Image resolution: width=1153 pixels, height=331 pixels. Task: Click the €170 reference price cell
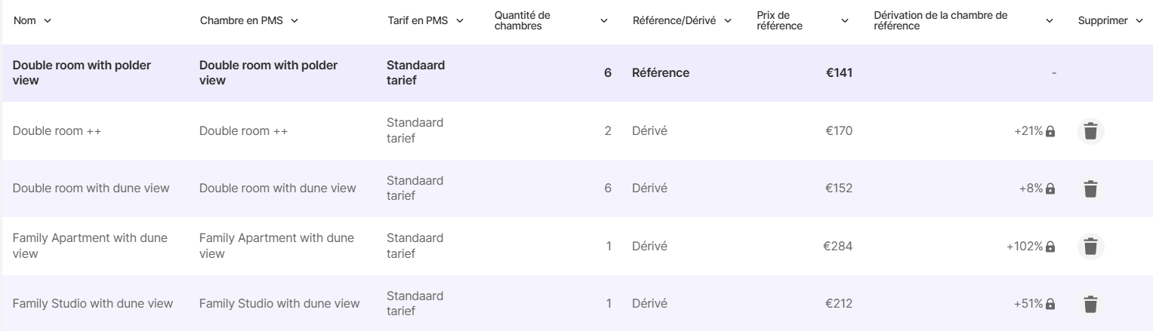[838, 131]
